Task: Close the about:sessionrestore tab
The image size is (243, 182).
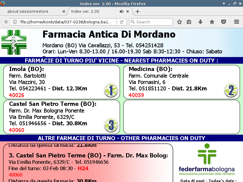Action: [x=63, y=12]
